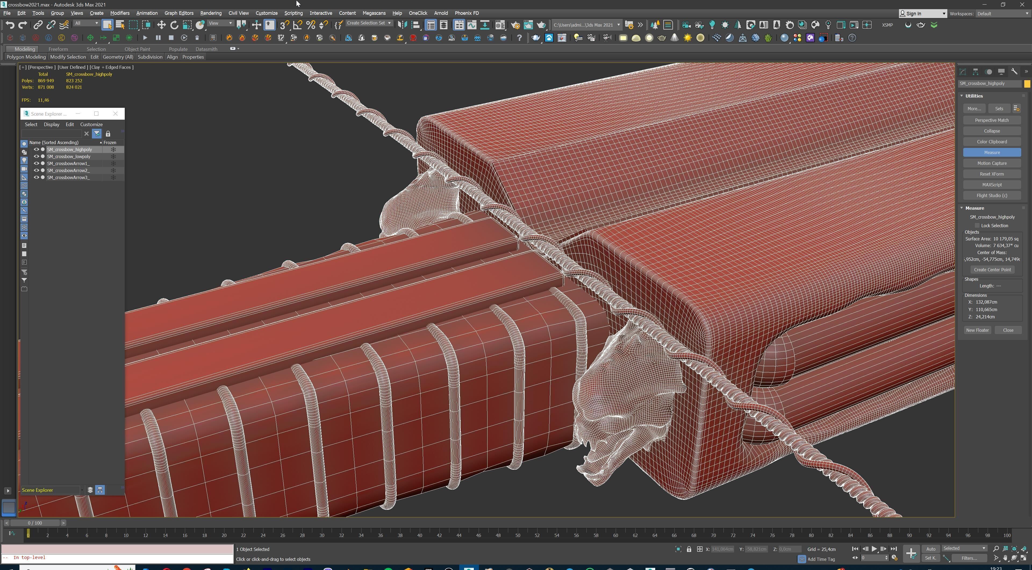Click the Create Center Point button
This screenshot has height=570, width=1032.
tap(992, 269)
